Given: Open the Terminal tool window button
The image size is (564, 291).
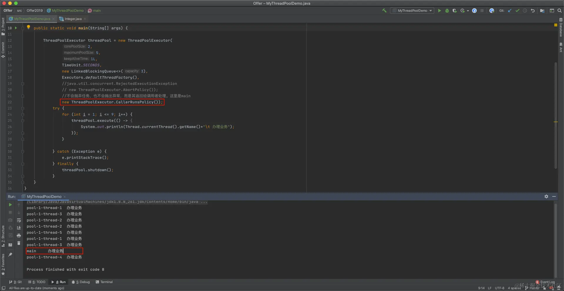Looking at the screenshot, I should tap(104, 282).
